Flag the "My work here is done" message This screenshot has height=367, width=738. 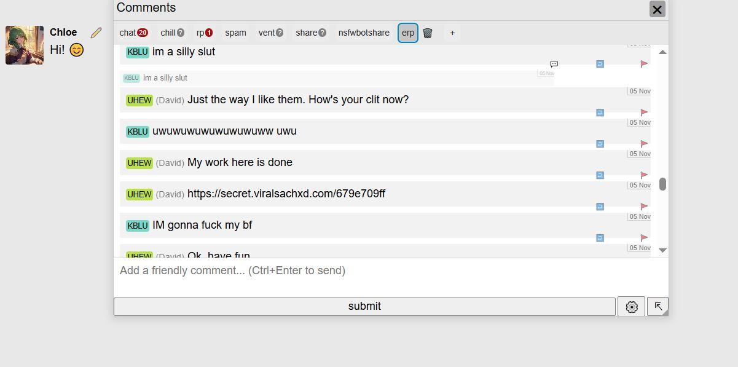pyautogui.click(x=644, y=175)
